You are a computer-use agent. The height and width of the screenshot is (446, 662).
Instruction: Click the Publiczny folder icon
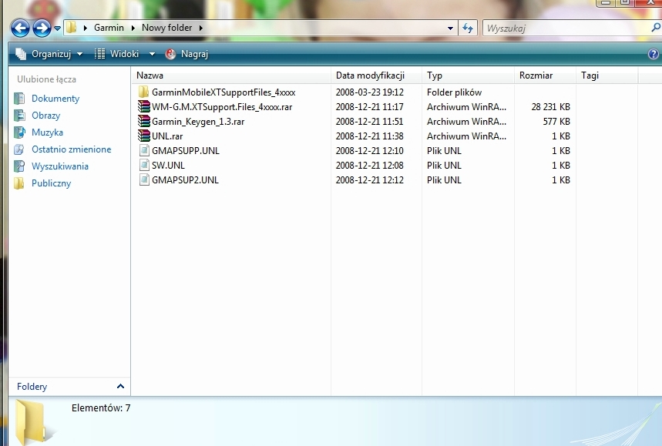19,183
